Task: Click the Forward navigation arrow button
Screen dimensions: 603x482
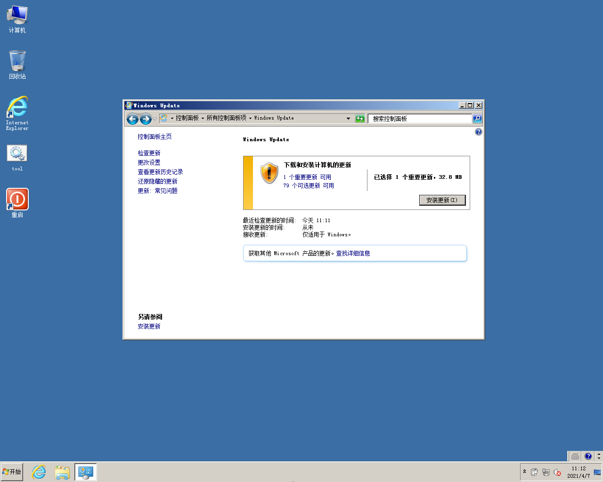Action: coord(146,119)
